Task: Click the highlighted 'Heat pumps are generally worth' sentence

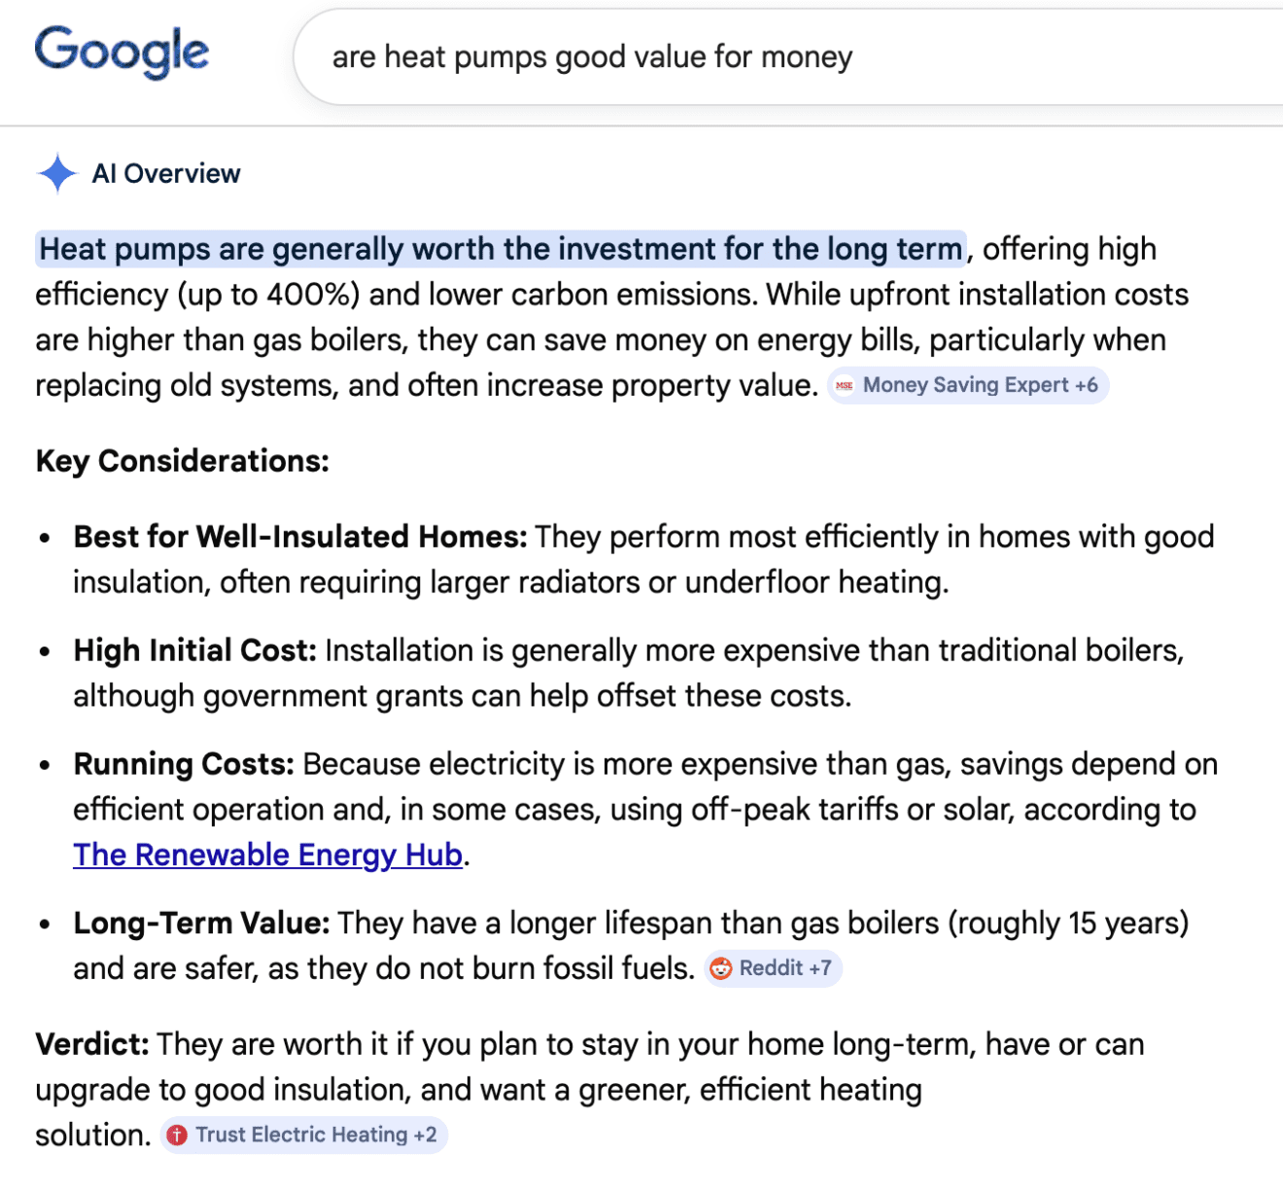Action: tap(501, 249)
